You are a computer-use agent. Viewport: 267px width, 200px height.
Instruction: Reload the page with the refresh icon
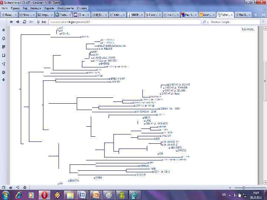pyautogui.click(x=24, y=22)
